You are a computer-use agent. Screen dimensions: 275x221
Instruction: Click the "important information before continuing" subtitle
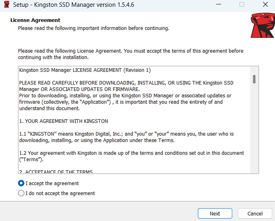94,28
